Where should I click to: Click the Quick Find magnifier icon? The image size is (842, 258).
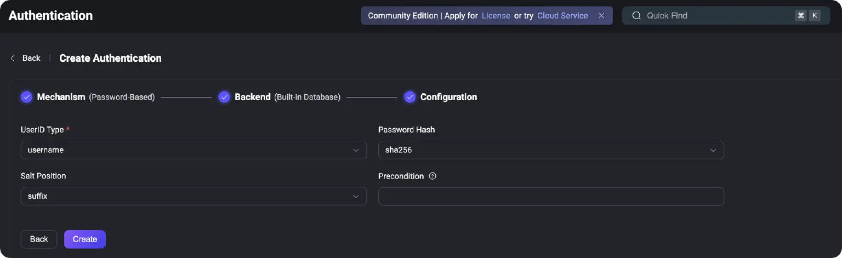tap(636, 16)
